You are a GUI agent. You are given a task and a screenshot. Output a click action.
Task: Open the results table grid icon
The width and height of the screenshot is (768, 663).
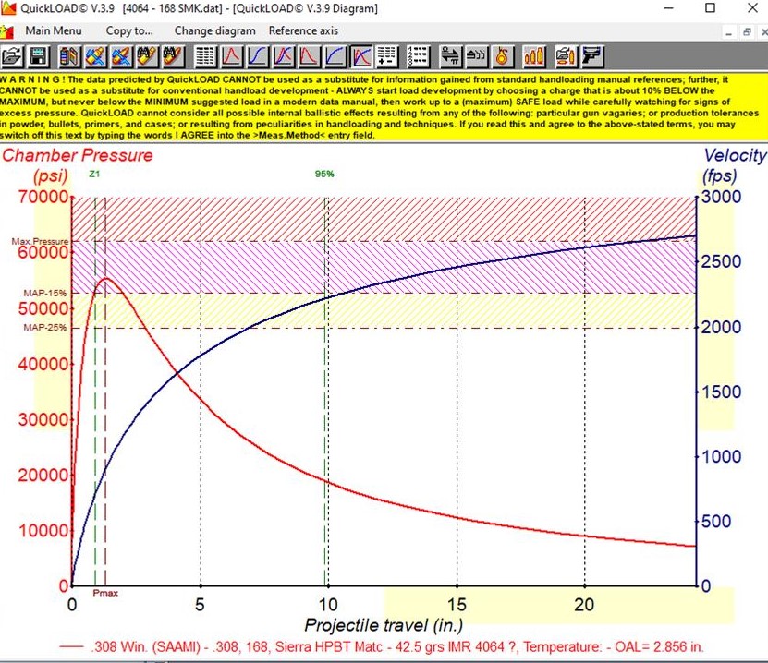pyautogui.click(x=205, y=56)
